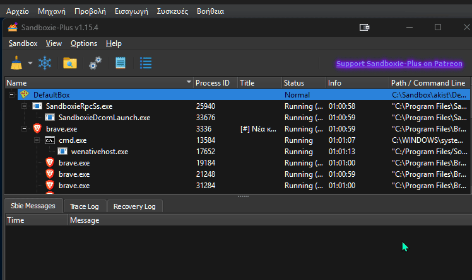Click the Time column header in messages

click(37, 220)
